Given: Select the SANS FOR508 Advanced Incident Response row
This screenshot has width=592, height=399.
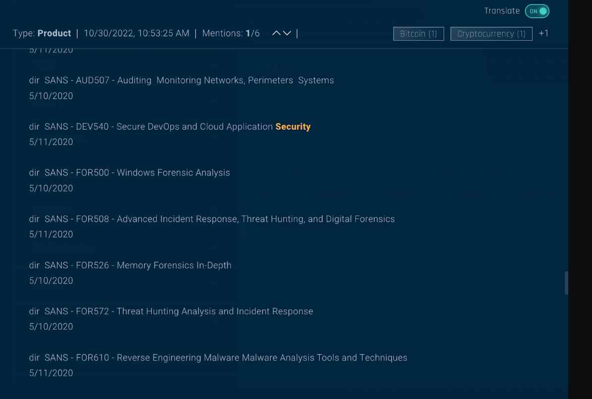Looking at the screenshot, I should [x=212, y=219].
